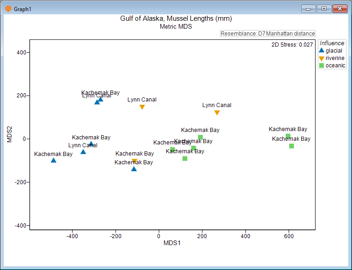
Task: Click the orange riverine triangle in legend
Action: [x=322, y=58]
